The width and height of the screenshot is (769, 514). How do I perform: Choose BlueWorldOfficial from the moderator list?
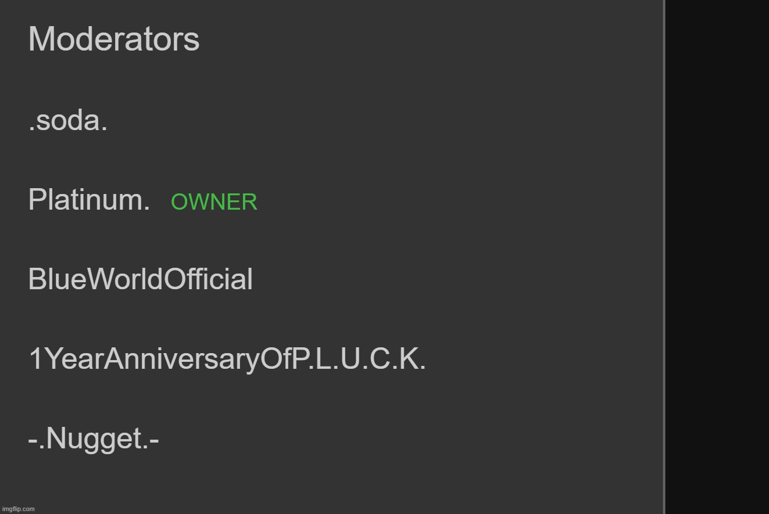pos(140,279)
